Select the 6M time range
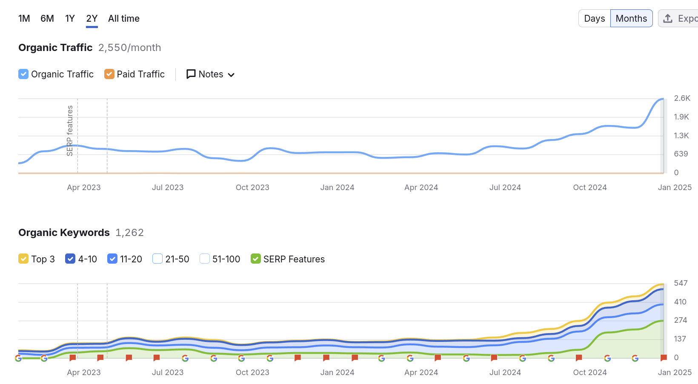 point(47,18)
